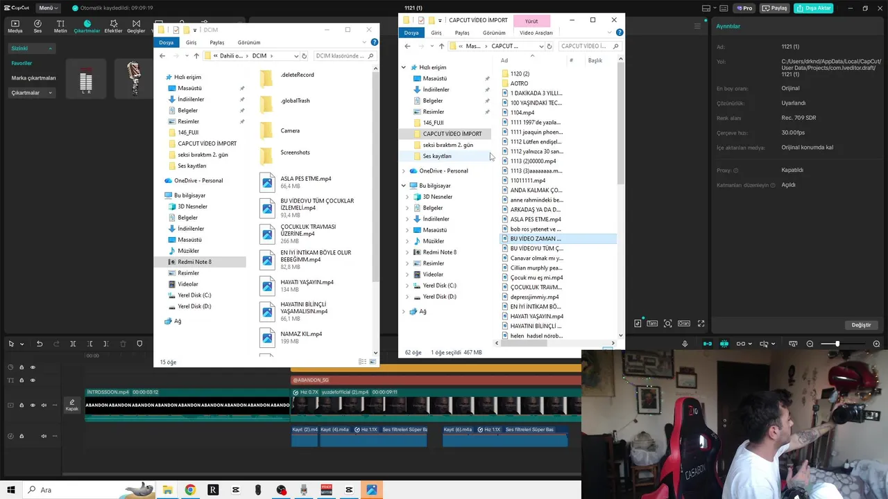Screen dimensions: 888x499
Task: Click the Oran ratio button in player
Action: (x=684, y=324)
